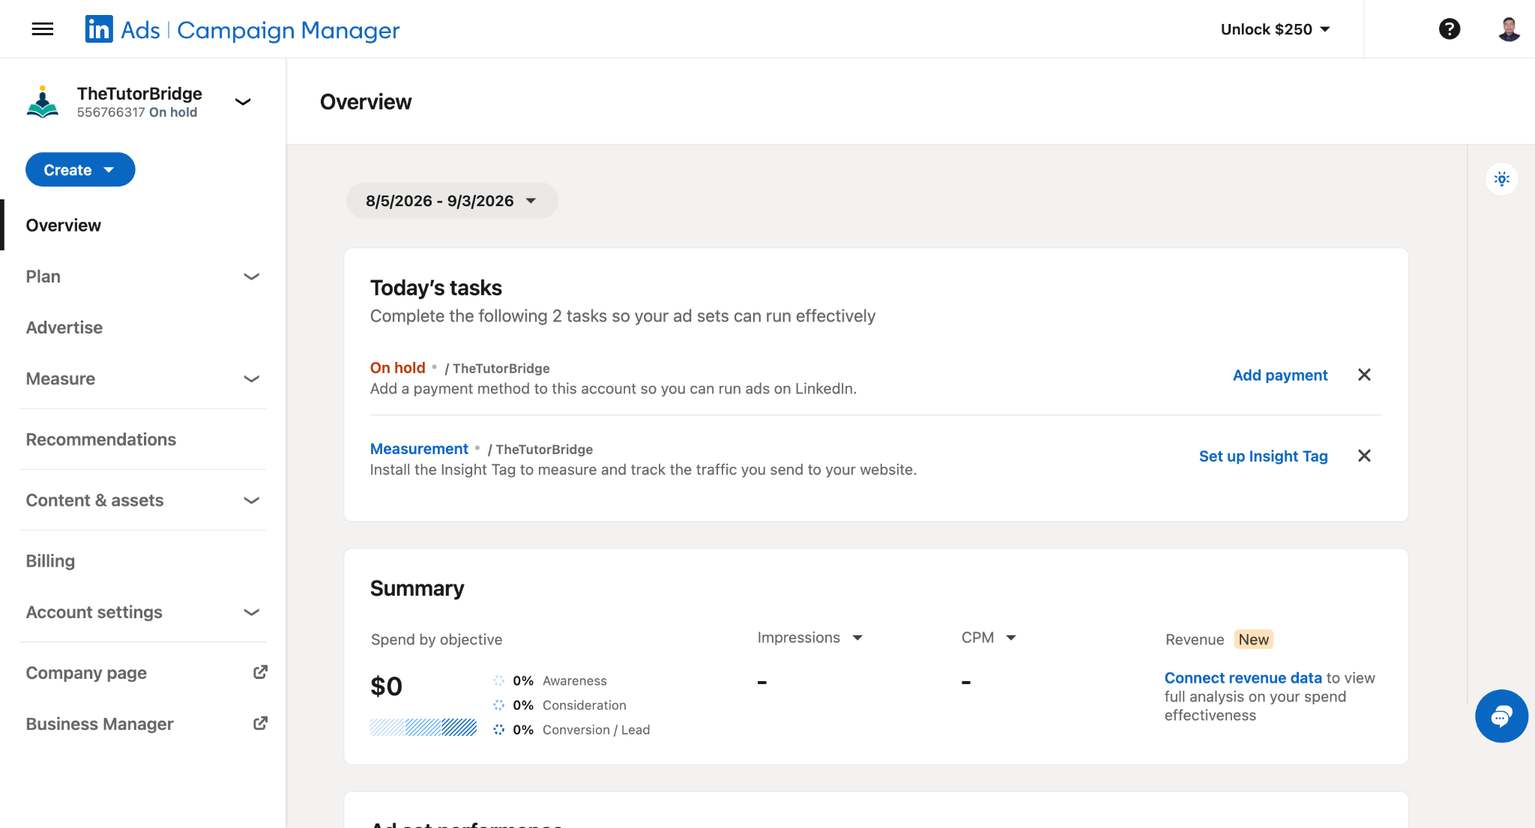Click the New badge beside Revenue

pyautogui.click(x=1253, y=639)
